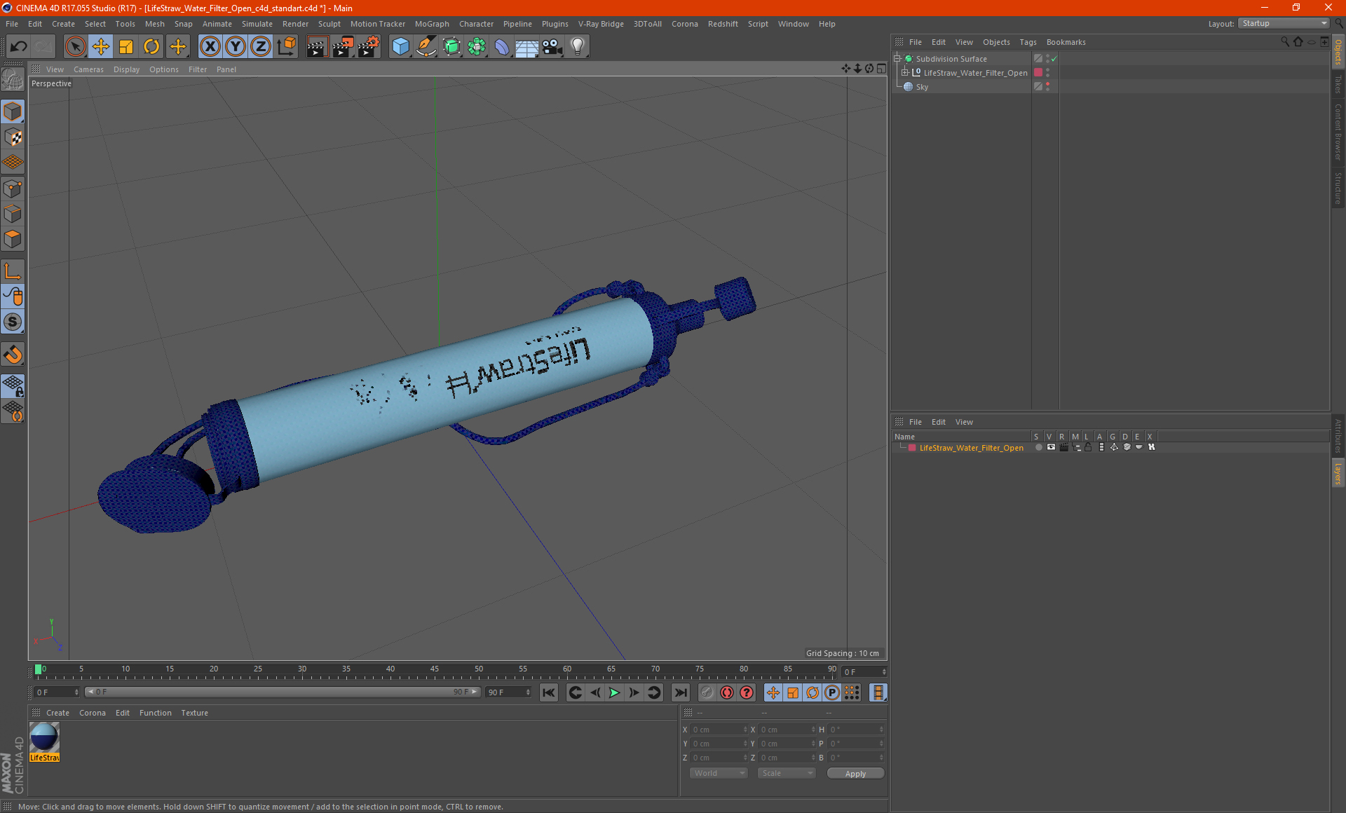Click the Bend deformer icon
The width and height of the screenshot is (1346, 813).
tap(502, 47)
